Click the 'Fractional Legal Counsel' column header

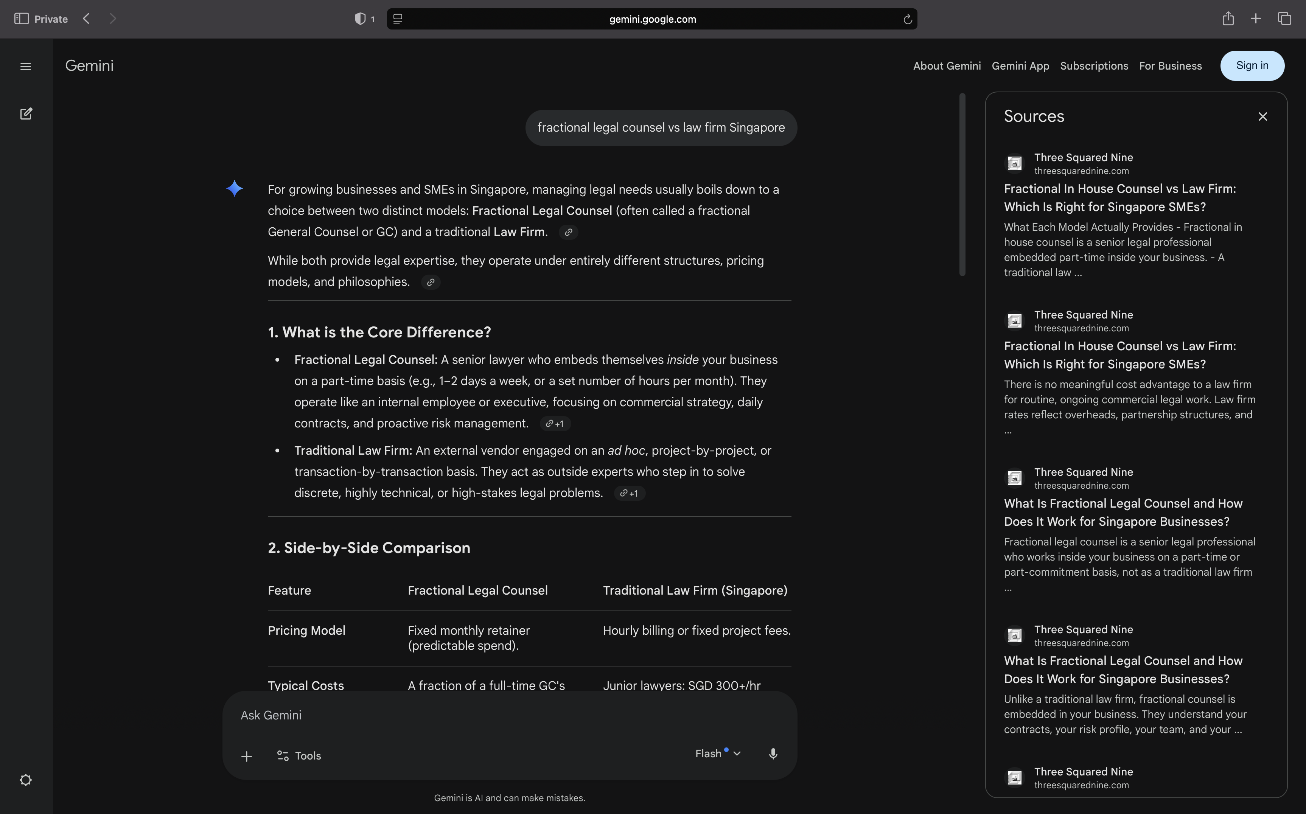[x=477, y=590]
